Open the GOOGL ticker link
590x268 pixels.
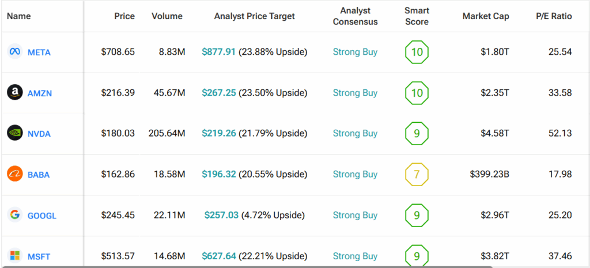[42, 216]
